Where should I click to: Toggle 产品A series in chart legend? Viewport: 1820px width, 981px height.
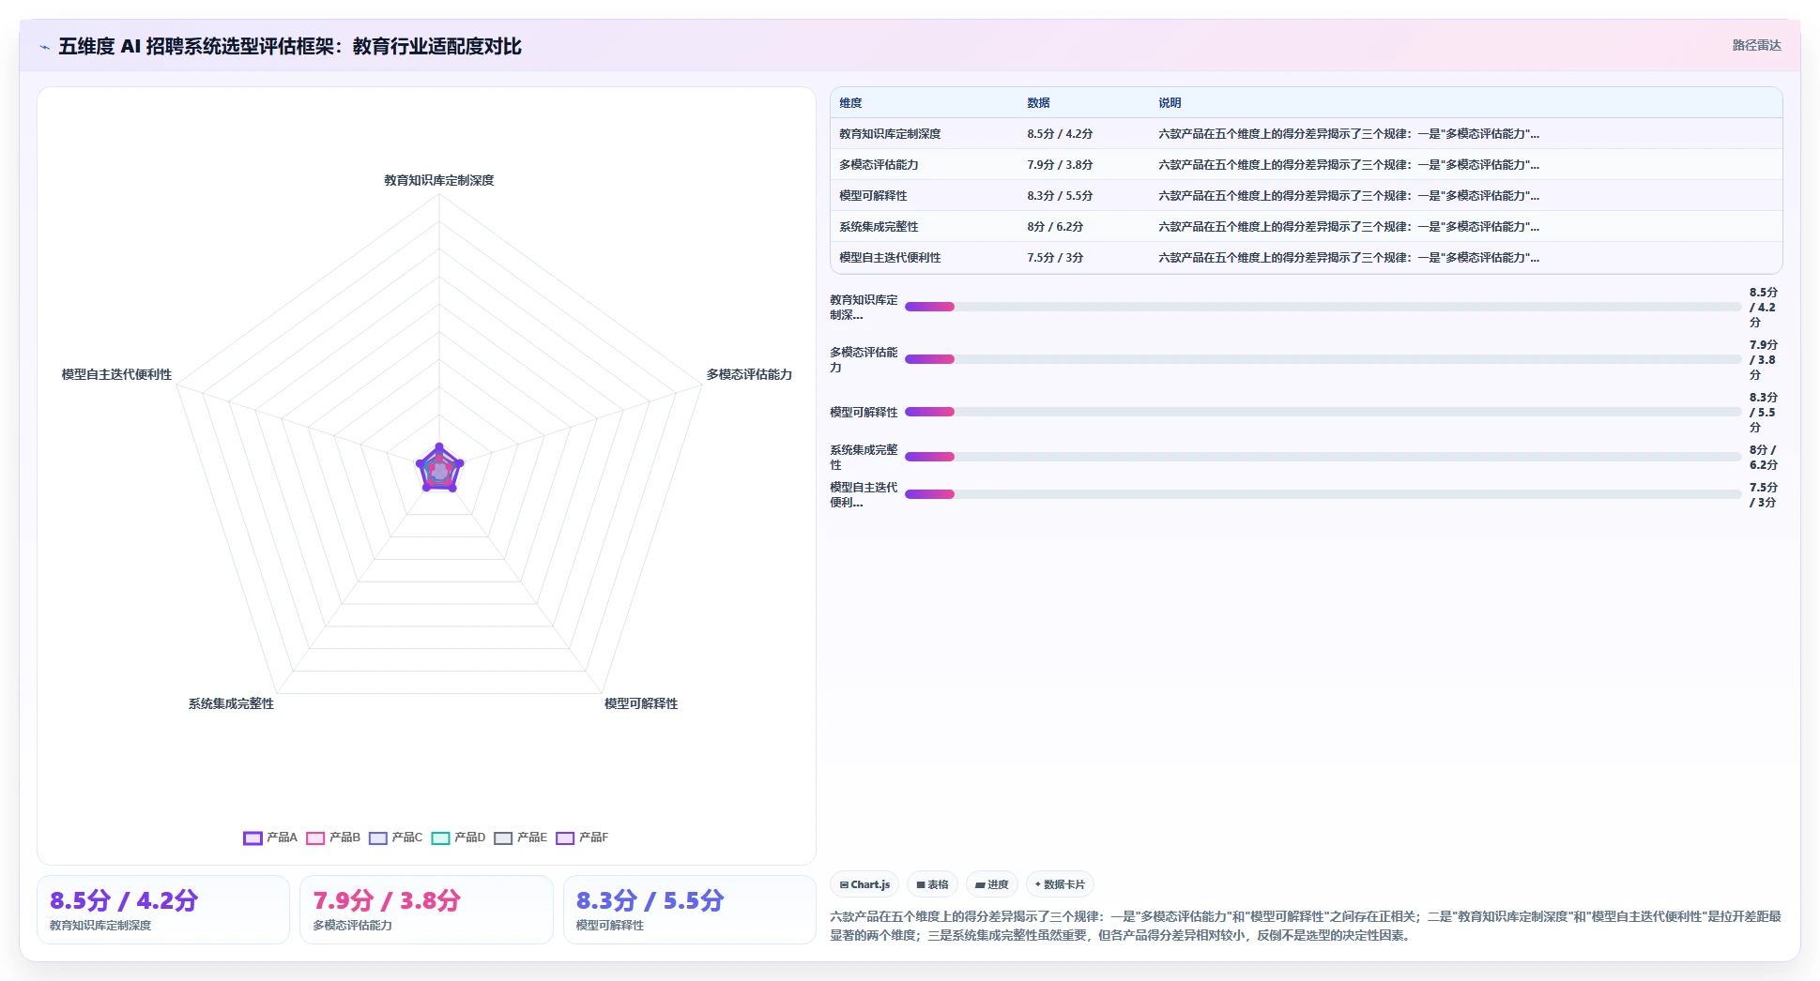coord(270,838)
